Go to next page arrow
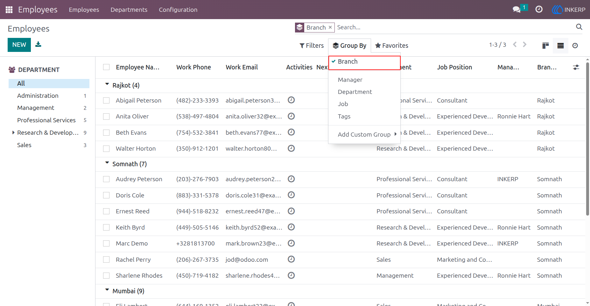The image size is (590, 306). [x=524, y=45]
